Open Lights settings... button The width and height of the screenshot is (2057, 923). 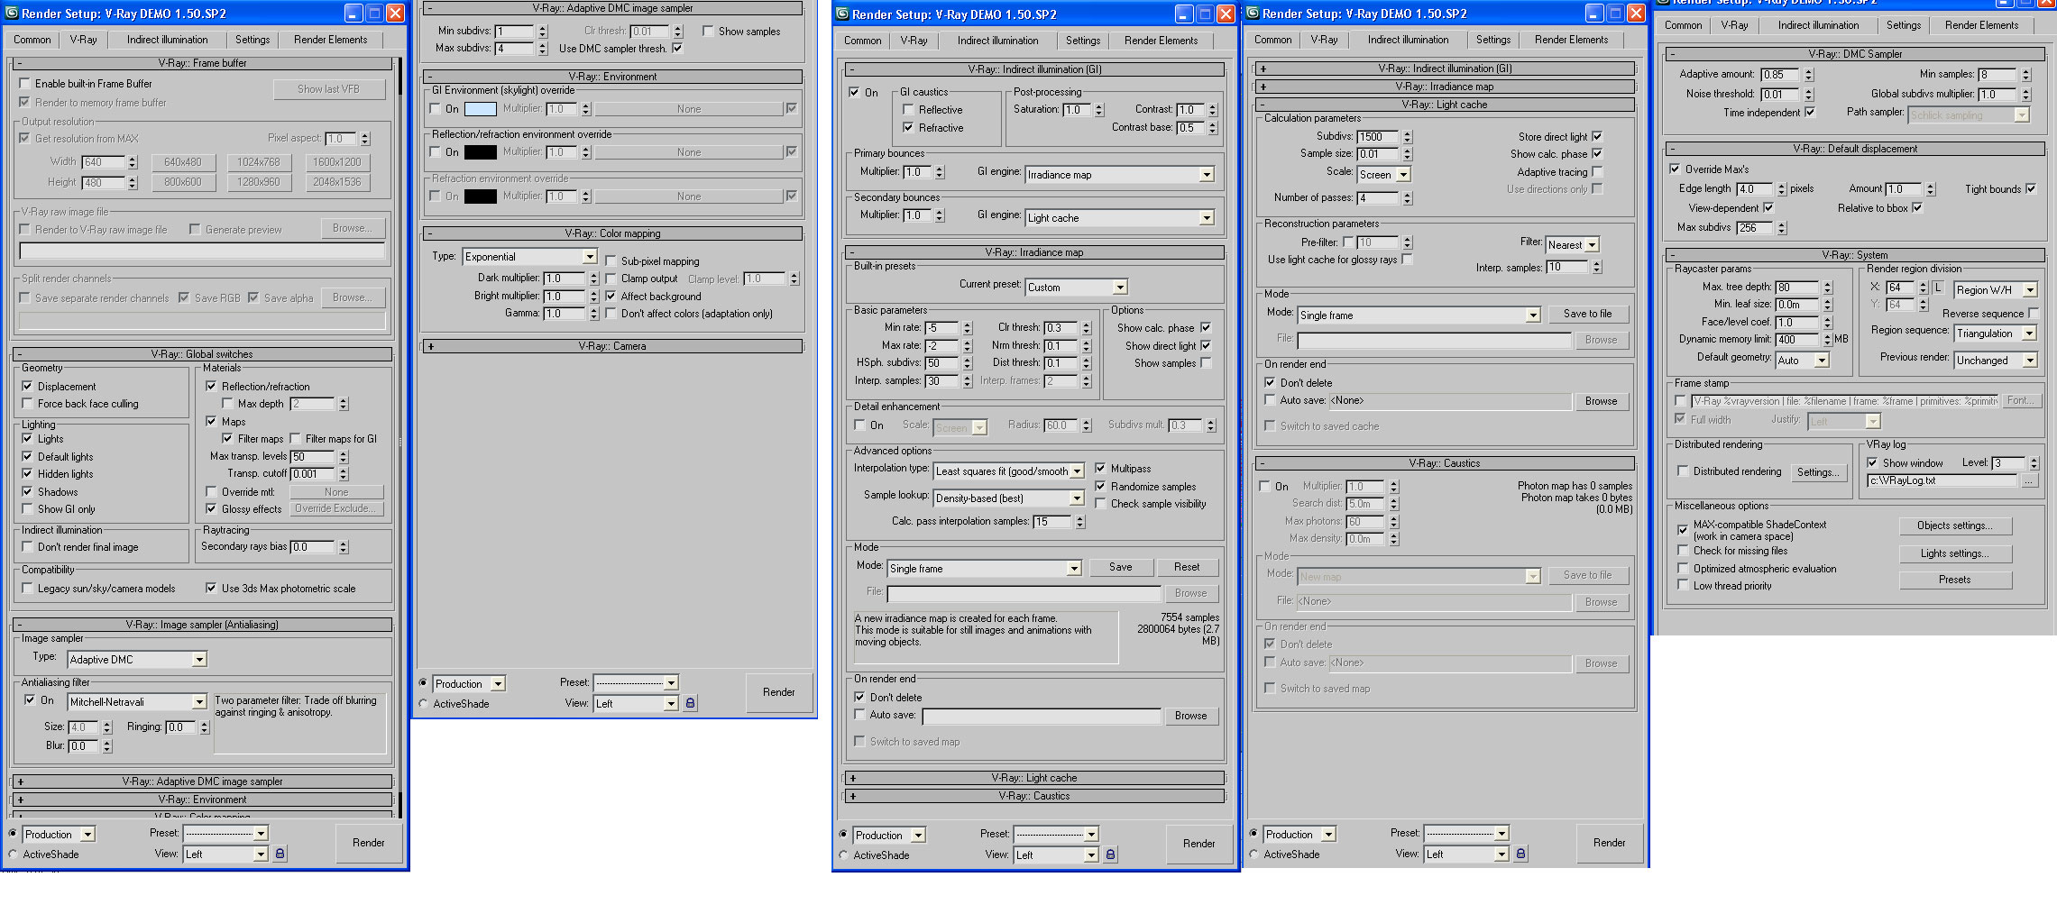tap(1954, 553)
